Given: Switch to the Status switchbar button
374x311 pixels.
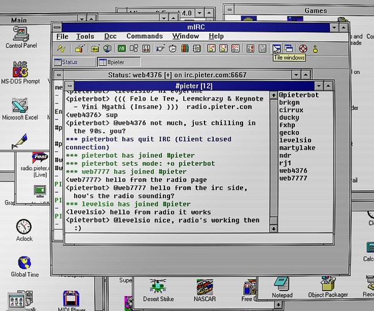Looking at the screenshot, I should click(x=75, y=62).
